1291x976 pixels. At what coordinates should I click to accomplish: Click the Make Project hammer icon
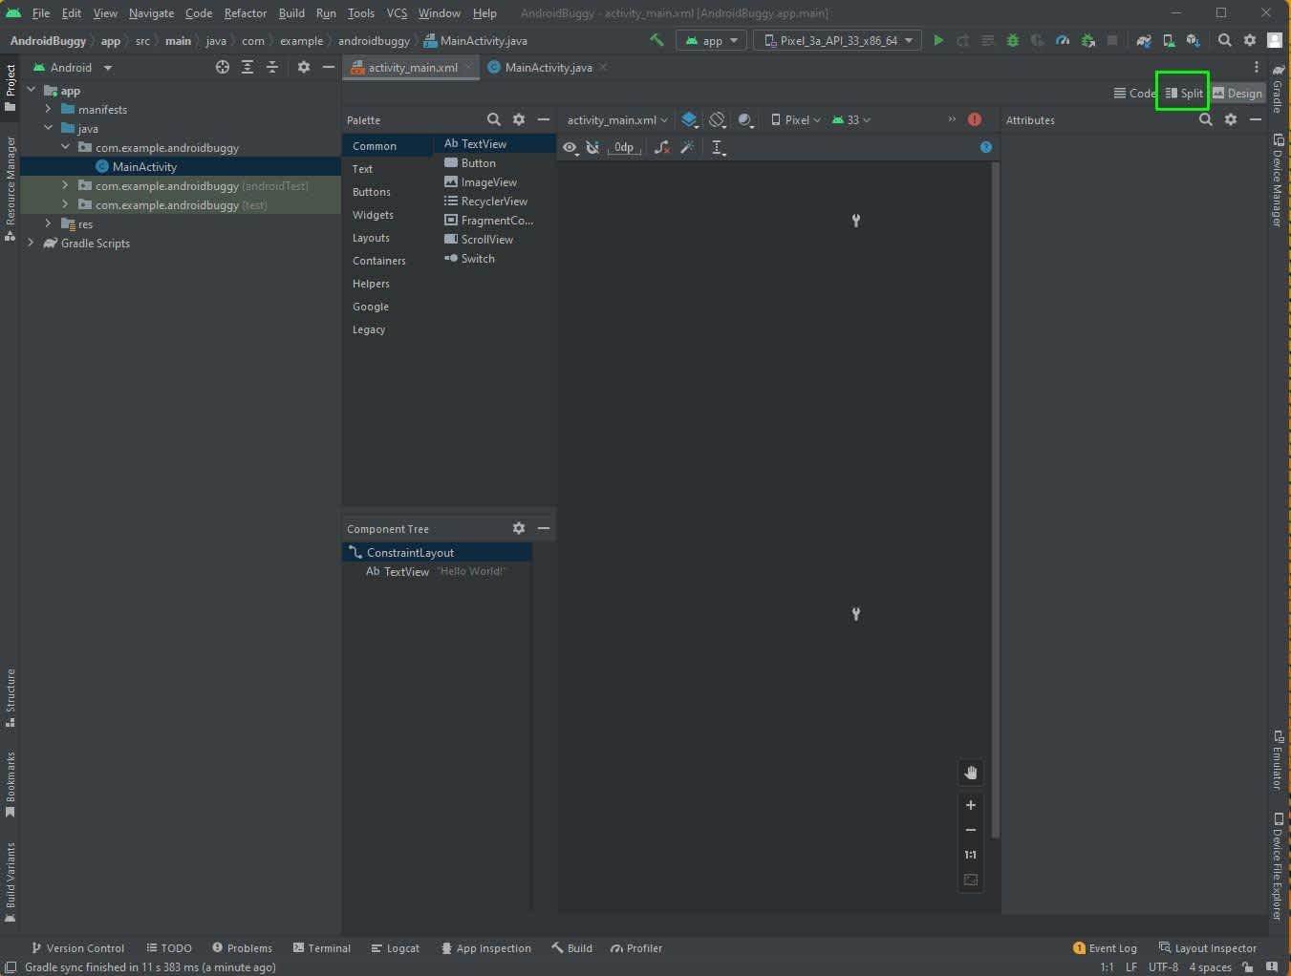[x=656, y=40]
